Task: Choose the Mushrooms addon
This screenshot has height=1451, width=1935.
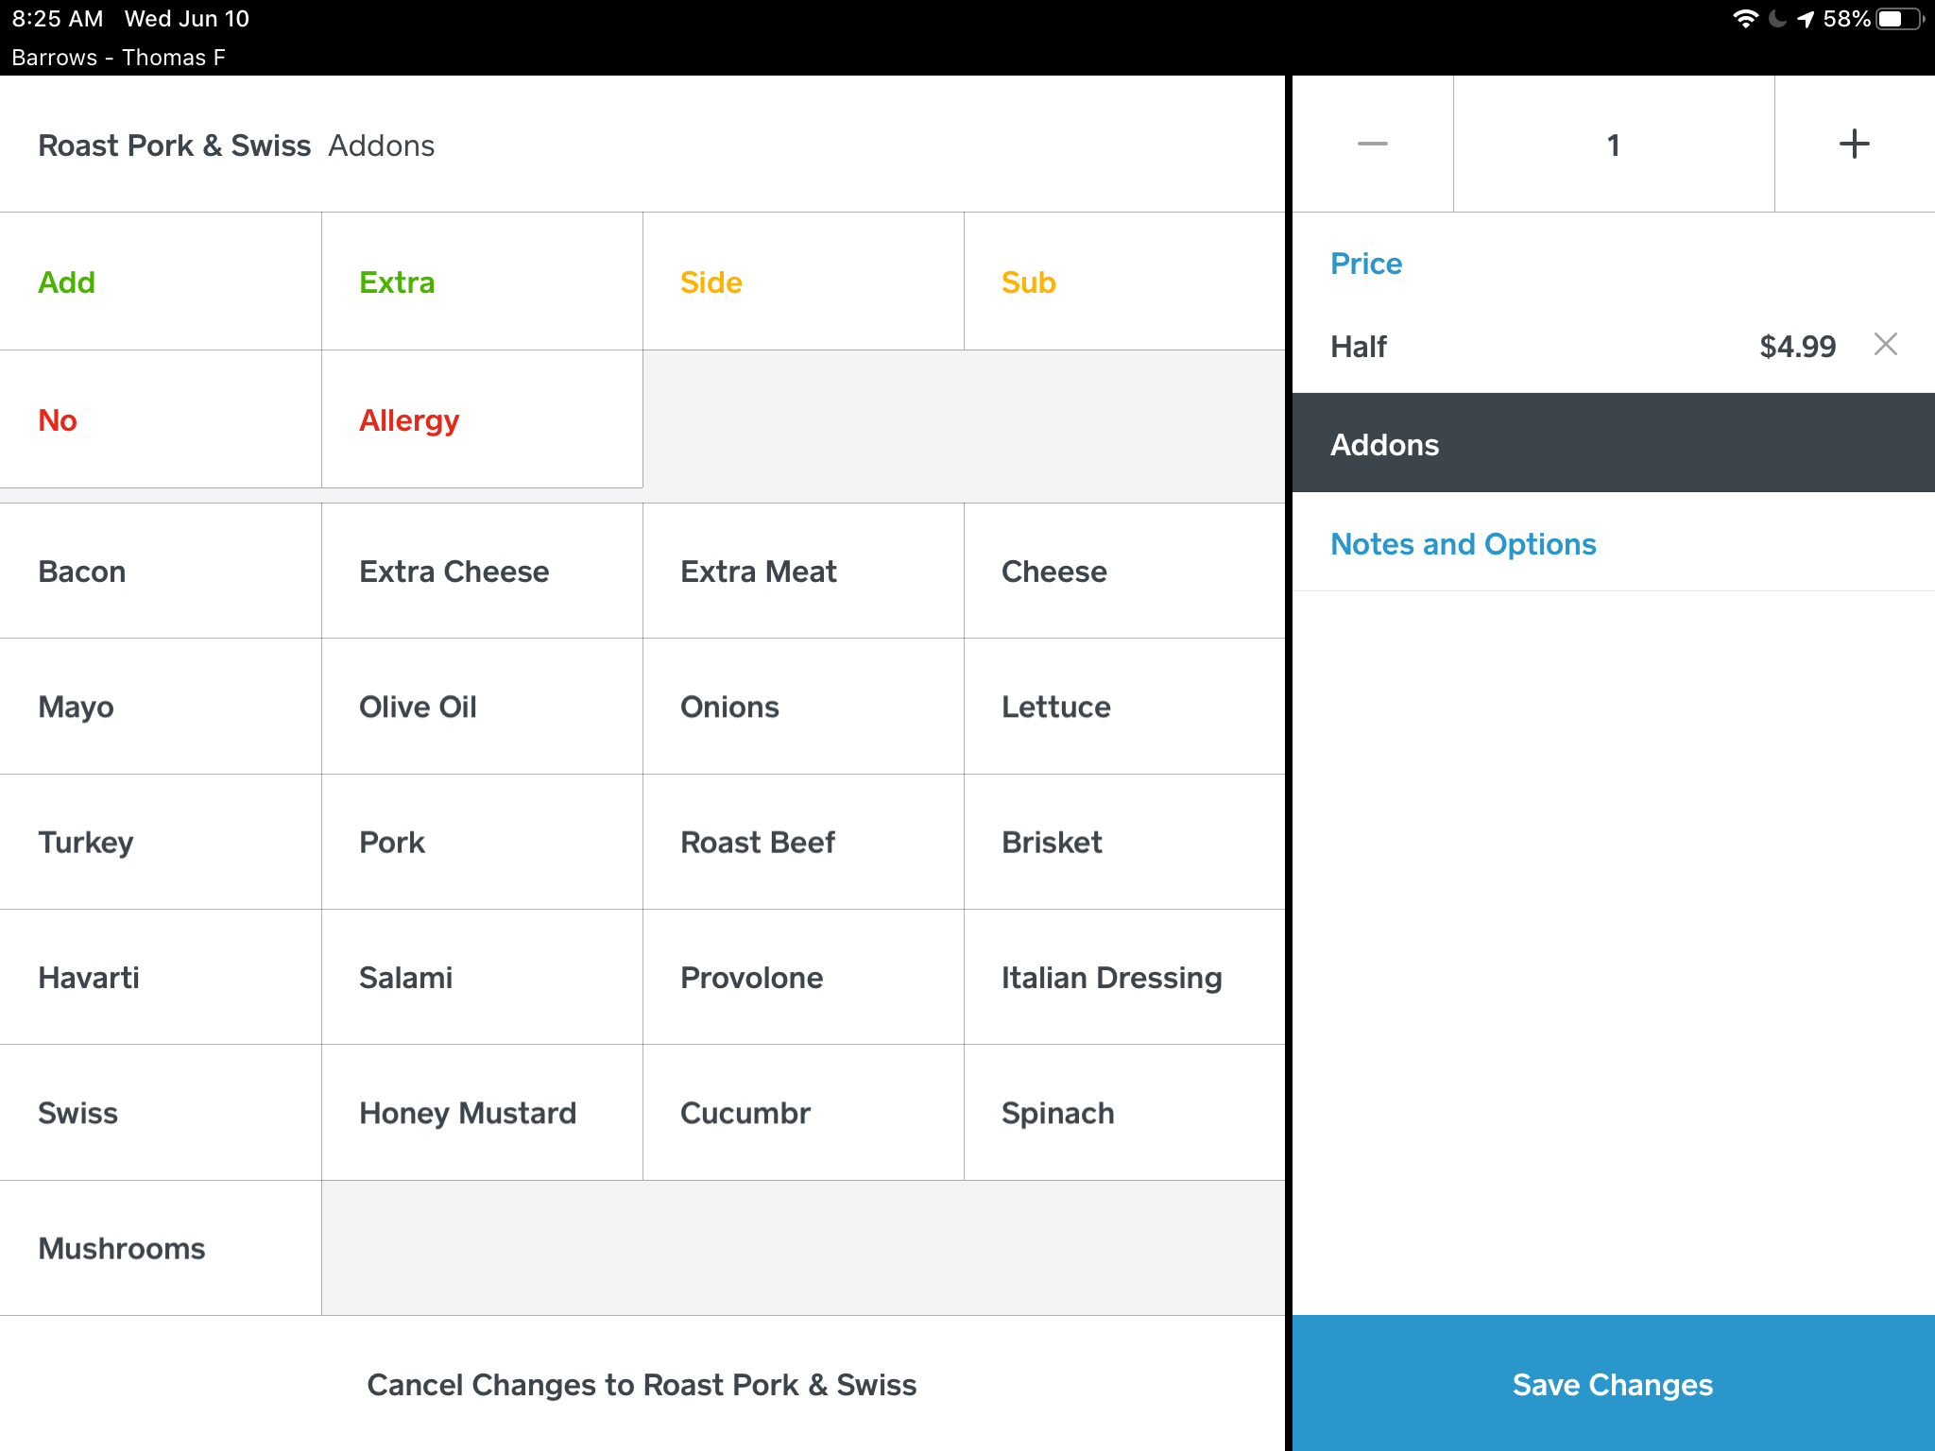Action: [161, 1248]
